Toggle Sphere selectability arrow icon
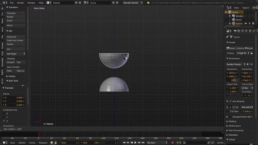The image size is (258, 145). pyautogui.click(x=250, y=23)
